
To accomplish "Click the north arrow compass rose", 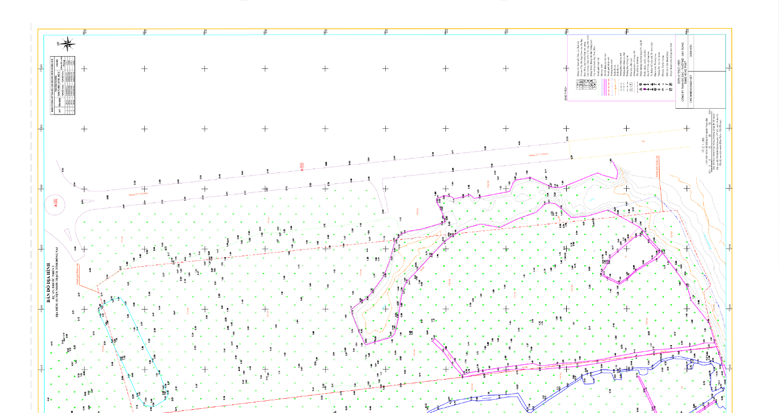I will tap(67, 45).
